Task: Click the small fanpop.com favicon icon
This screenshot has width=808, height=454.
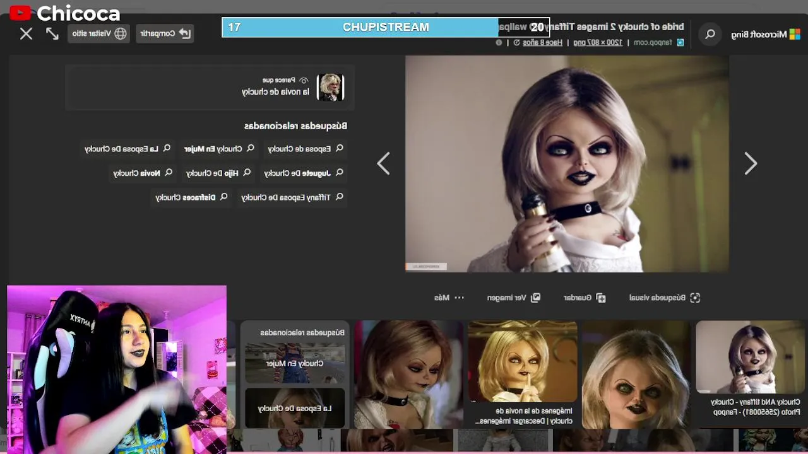Action: (680, 43)
